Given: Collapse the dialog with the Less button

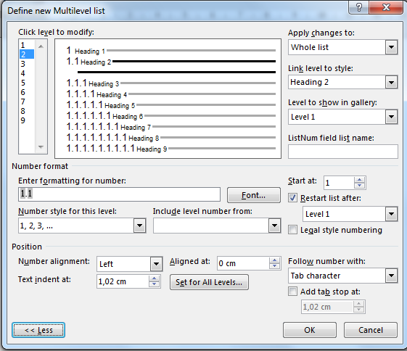Looking at the screenshot, I should [x=38, y=330].
